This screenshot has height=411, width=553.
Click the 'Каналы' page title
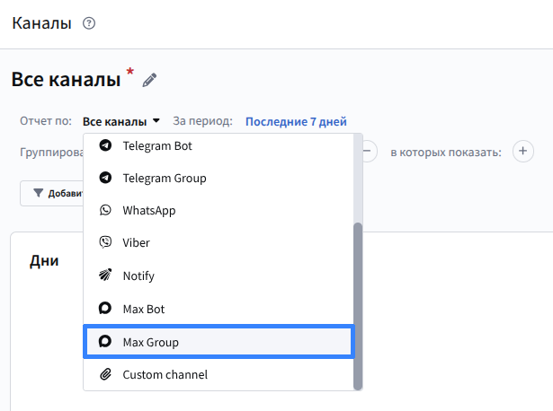coord(41,23)
